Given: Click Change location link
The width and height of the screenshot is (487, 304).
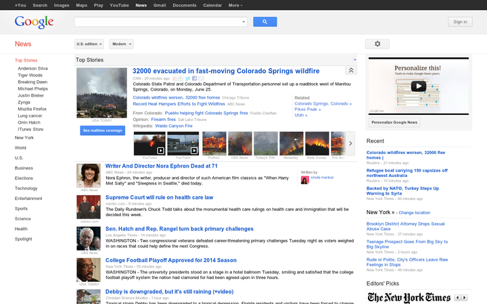Looking at the screenshot, I should coord(415,213).
